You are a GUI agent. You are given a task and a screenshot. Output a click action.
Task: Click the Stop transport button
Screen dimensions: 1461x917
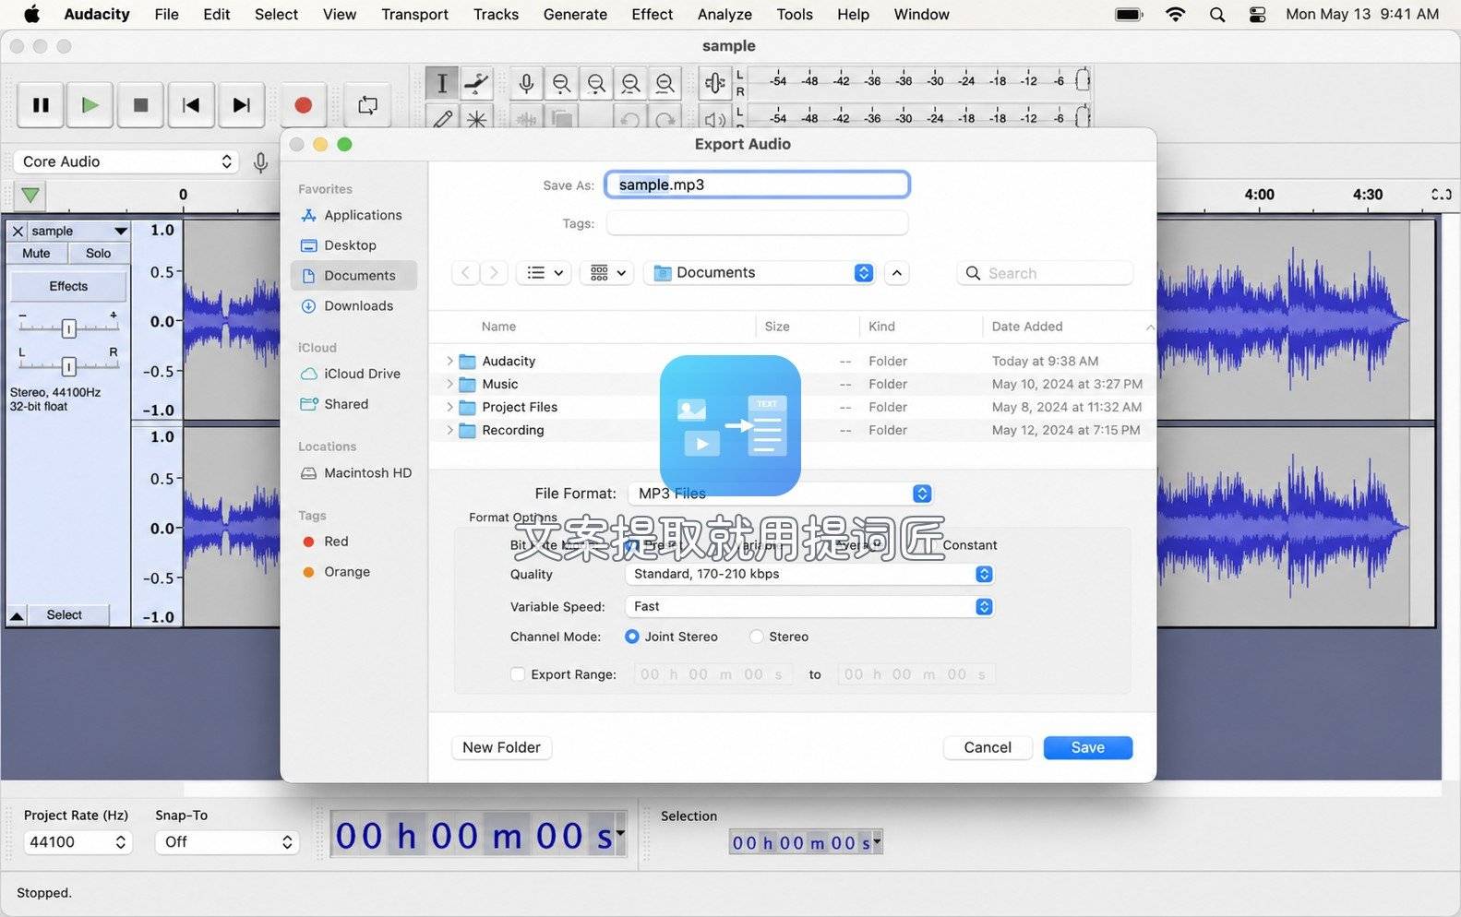(140, 105)
